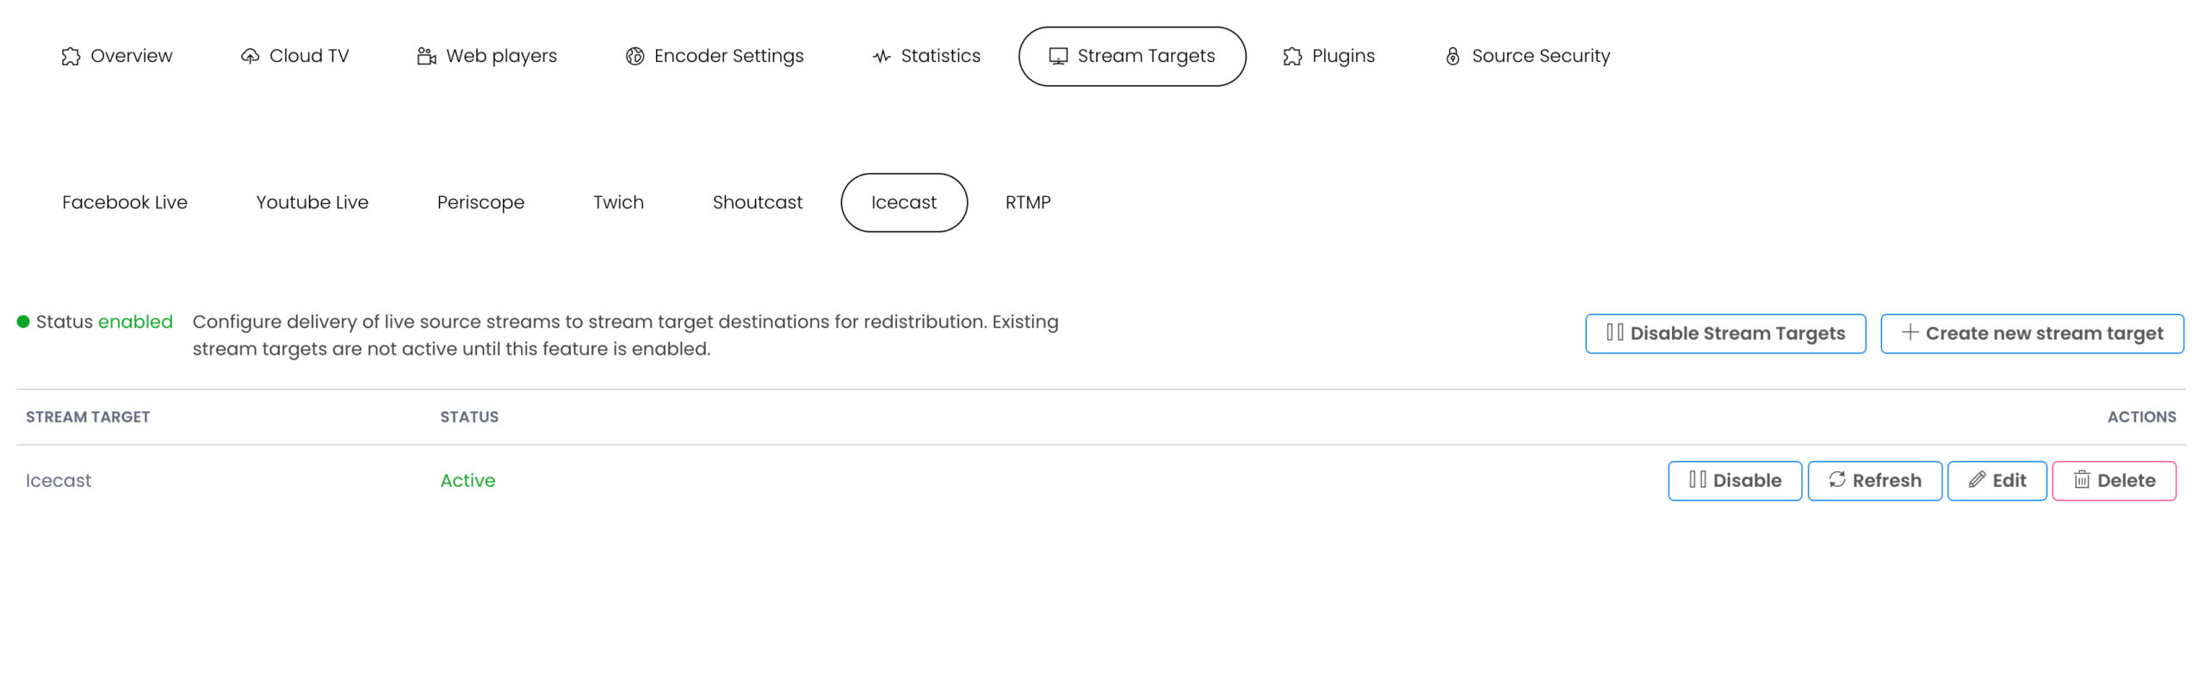Click the Encoder Settings dial icon
Screen dimensions: 2204x696
(x=635, y=57)
